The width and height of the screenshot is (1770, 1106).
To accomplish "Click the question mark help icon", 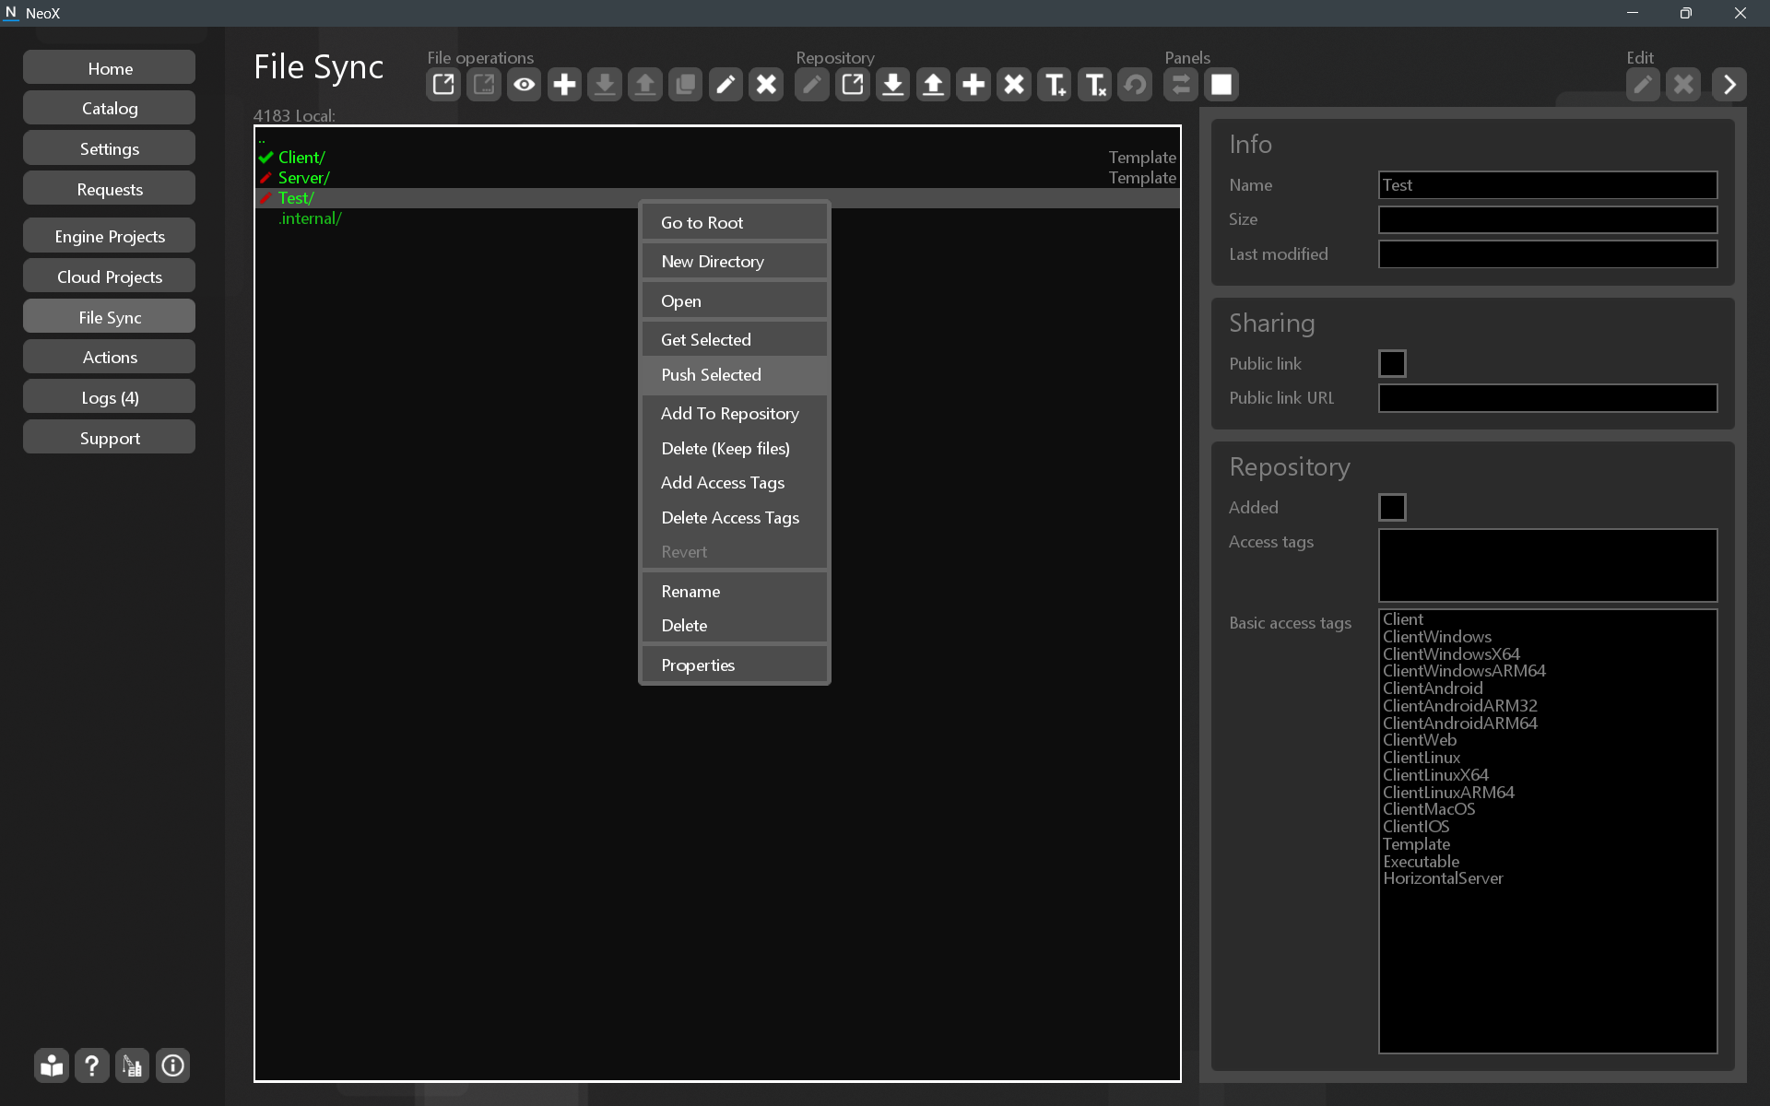I will 91,1066.
